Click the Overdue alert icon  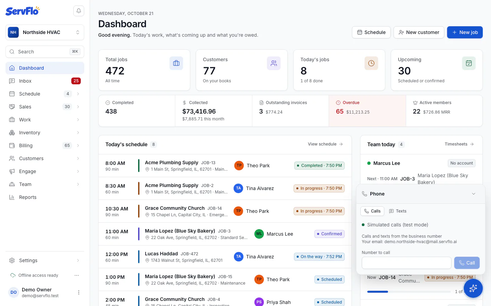338,103
